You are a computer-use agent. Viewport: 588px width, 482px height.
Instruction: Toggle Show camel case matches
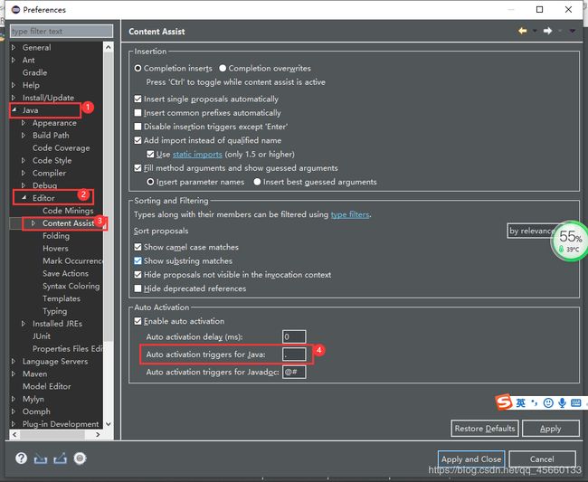point(138,247)
